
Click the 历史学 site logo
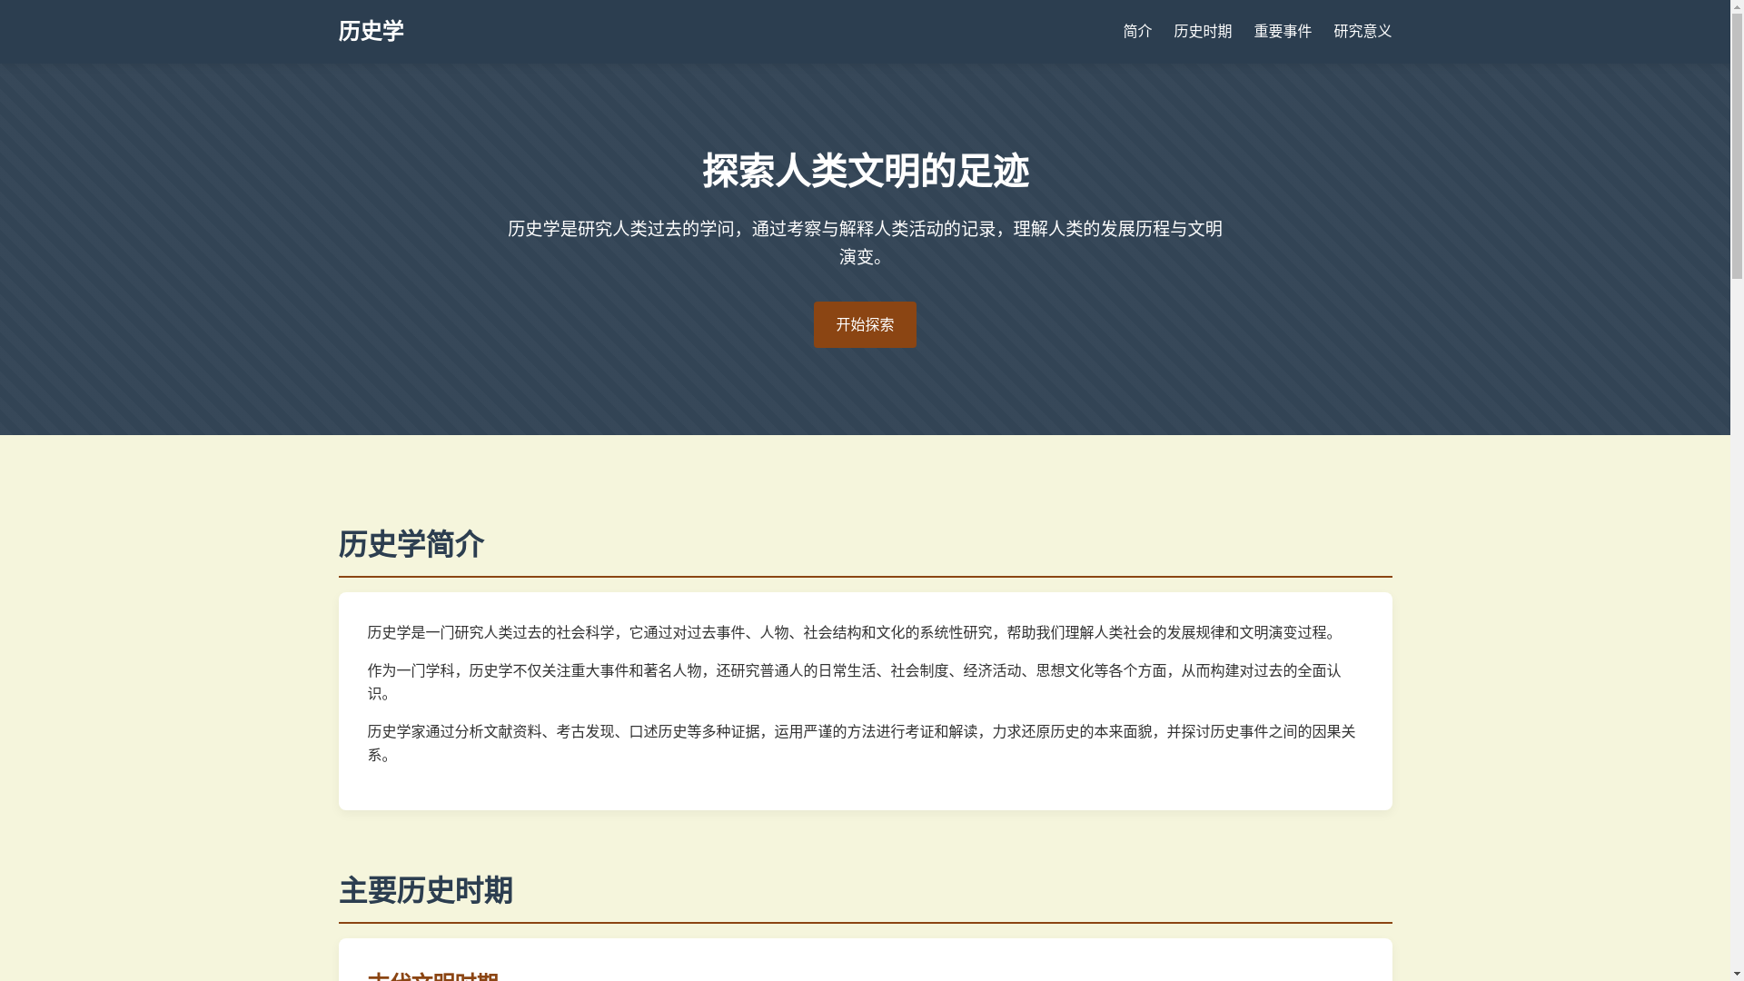[x=371, y=31]
